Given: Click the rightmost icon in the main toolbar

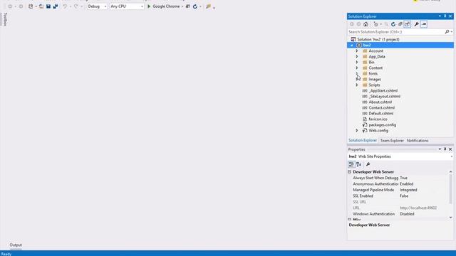Looking at the screenshot, I should 209,6.
